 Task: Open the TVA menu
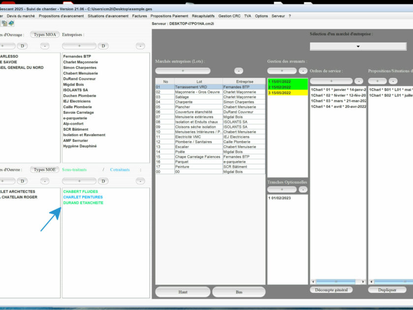pyautogui.click(x=248, y=16)
